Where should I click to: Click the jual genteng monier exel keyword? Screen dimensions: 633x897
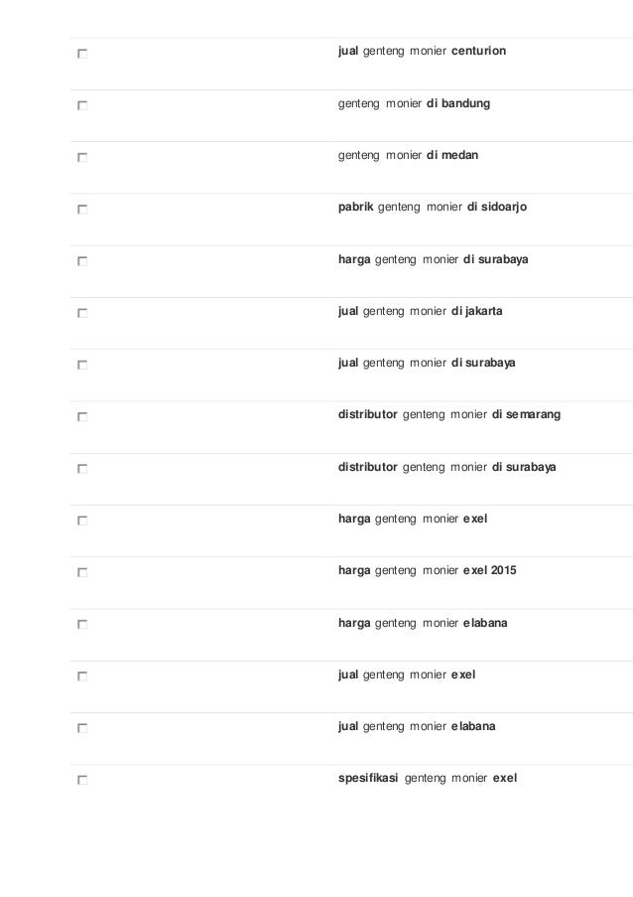pos(407,674)
